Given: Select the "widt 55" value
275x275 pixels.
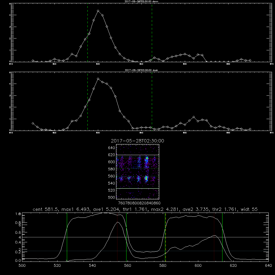Looking at the screenshot, I should coord(249,209).
